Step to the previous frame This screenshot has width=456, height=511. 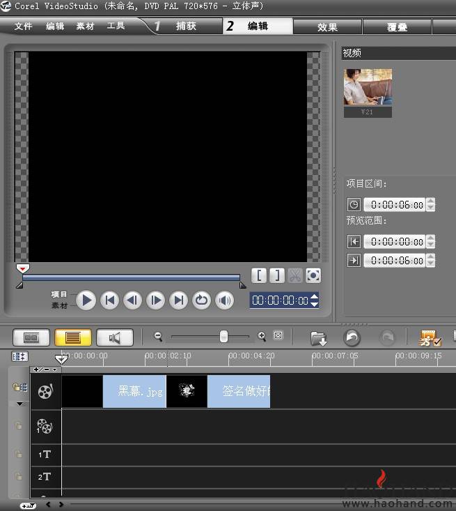point(132,300)
